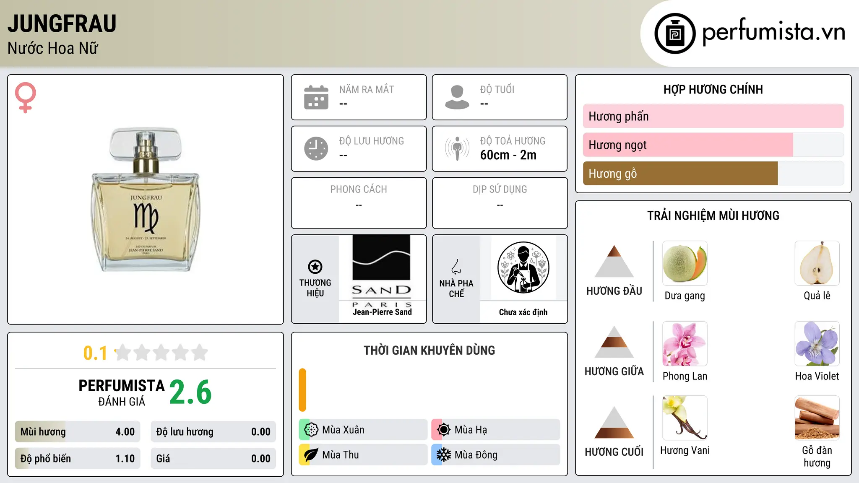This screenshot has height=483, width=859.
Task: Click the Chưa xác định perfumer label
Action: (523, 312)
